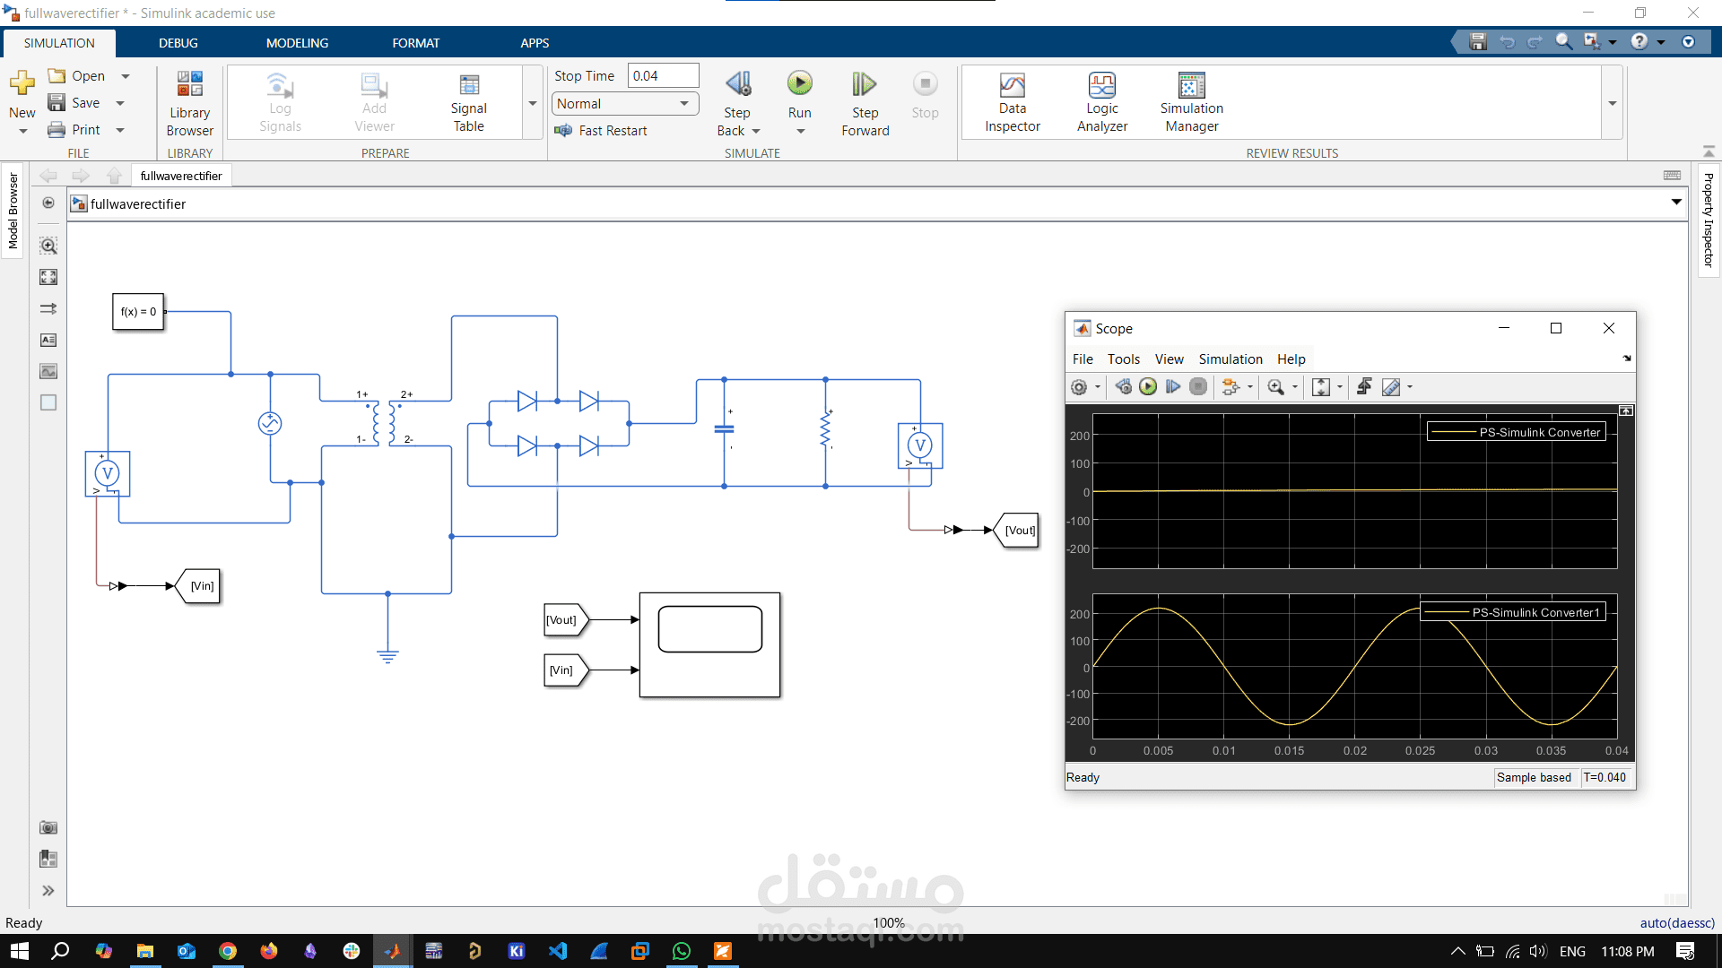
Task: Click the taskbar volume icon
Action: click(1538, 951)
